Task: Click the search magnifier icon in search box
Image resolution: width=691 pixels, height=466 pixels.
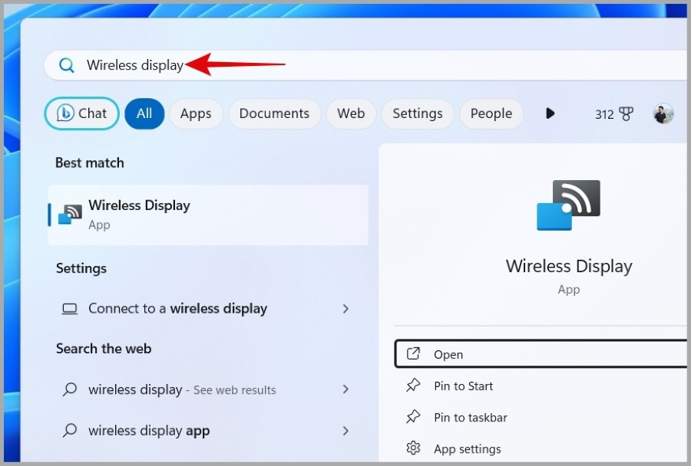Action: coord(67,65)
